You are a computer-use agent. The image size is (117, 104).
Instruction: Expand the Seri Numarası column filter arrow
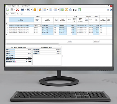[x=33, y=18]
